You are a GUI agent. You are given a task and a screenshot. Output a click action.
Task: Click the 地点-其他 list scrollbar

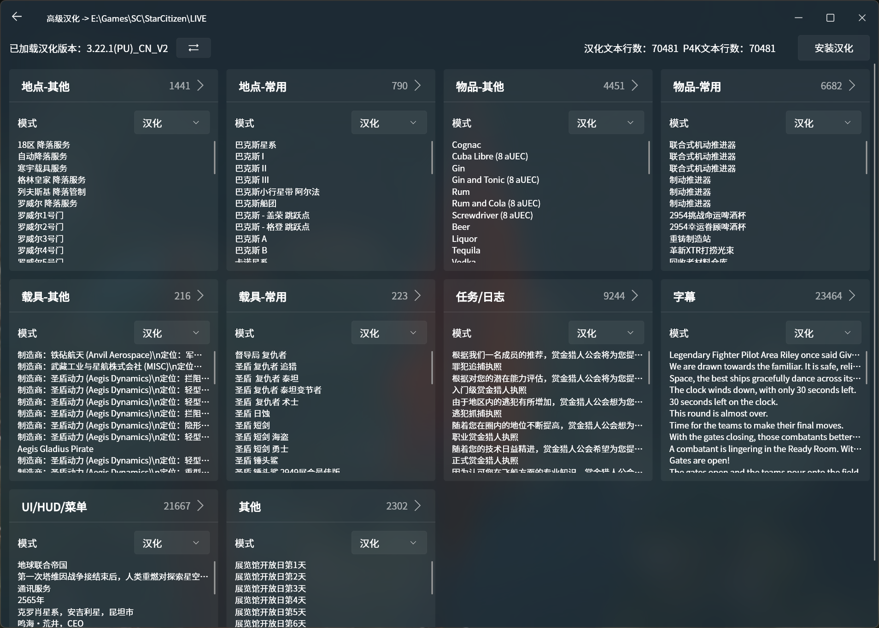[x=215, y=158]
